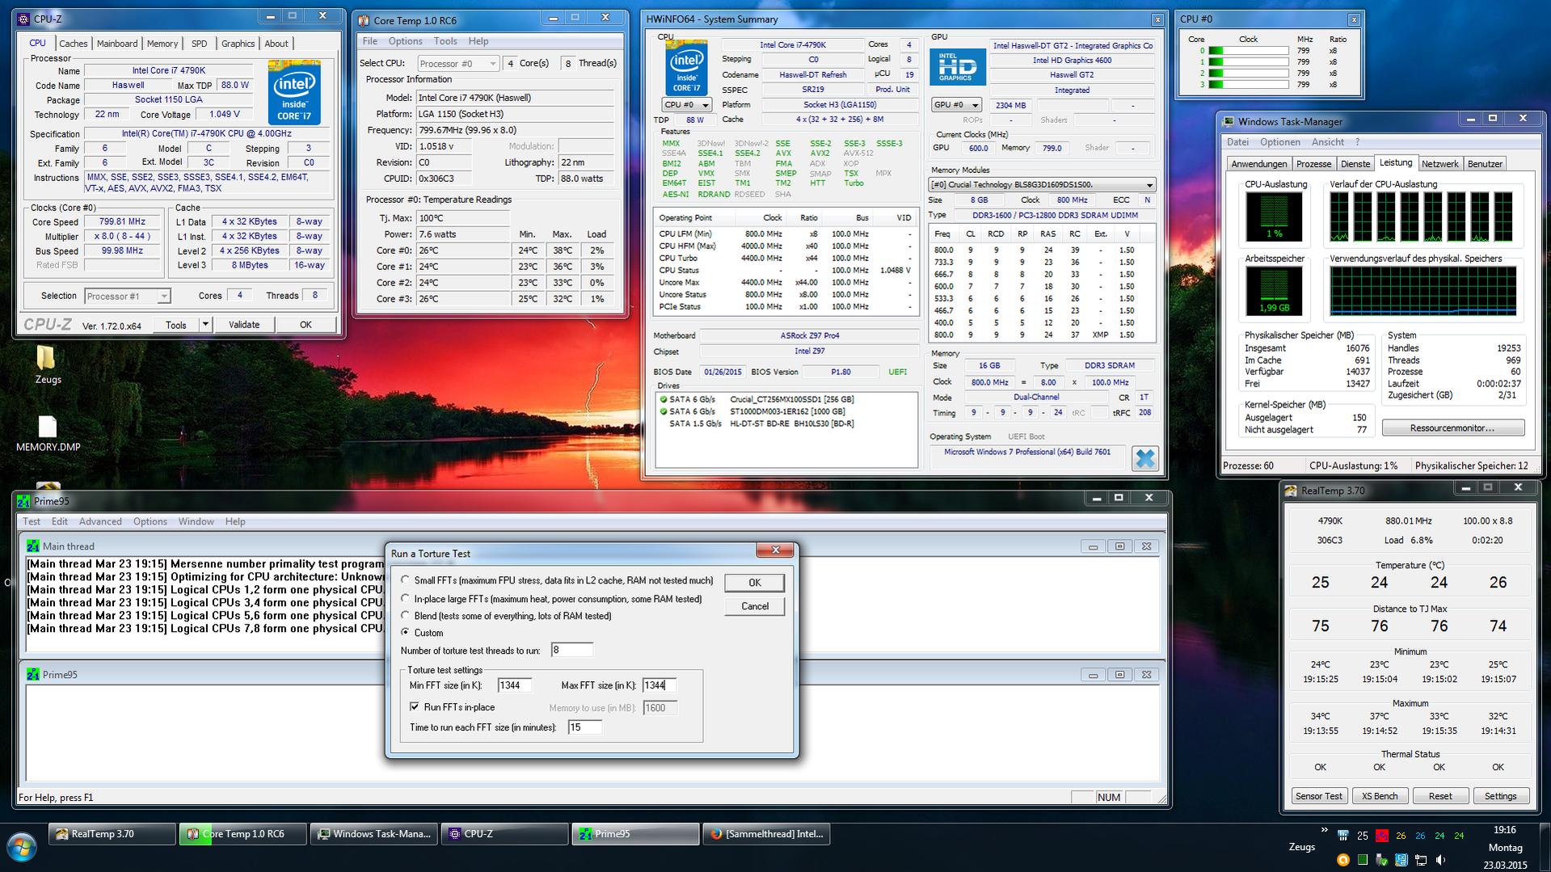This screenshot has height=872, width=1551.
Task: Select In-place large FFTs radio option
Action: (406, 599)
